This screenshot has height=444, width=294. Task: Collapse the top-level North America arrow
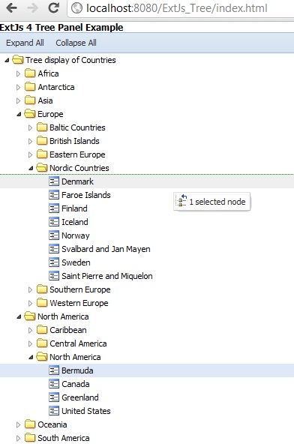19,316
